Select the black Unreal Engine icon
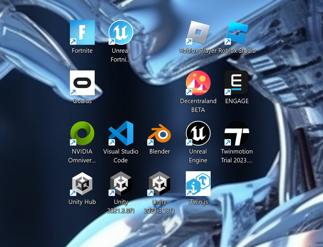This screenshot has width=323, height=247. [198, 133]
